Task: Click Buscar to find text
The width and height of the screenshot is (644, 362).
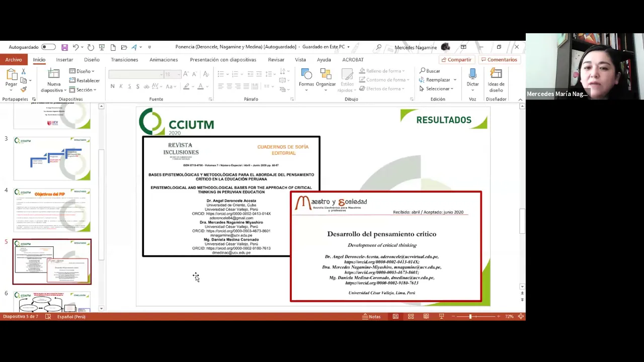Action: point(430,71)
